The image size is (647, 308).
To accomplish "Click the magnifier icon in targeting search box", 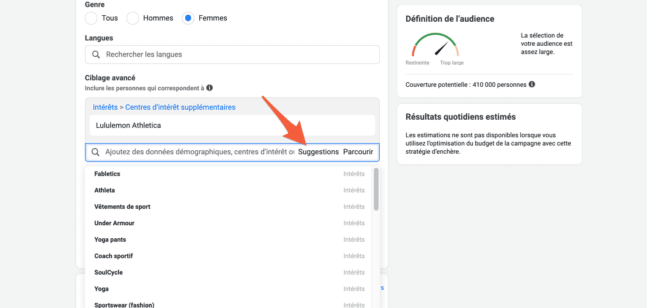I will click(x=96, y=152).
